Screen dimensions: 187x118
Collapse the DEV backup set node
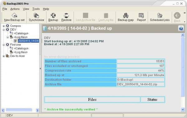coord(4,30)
